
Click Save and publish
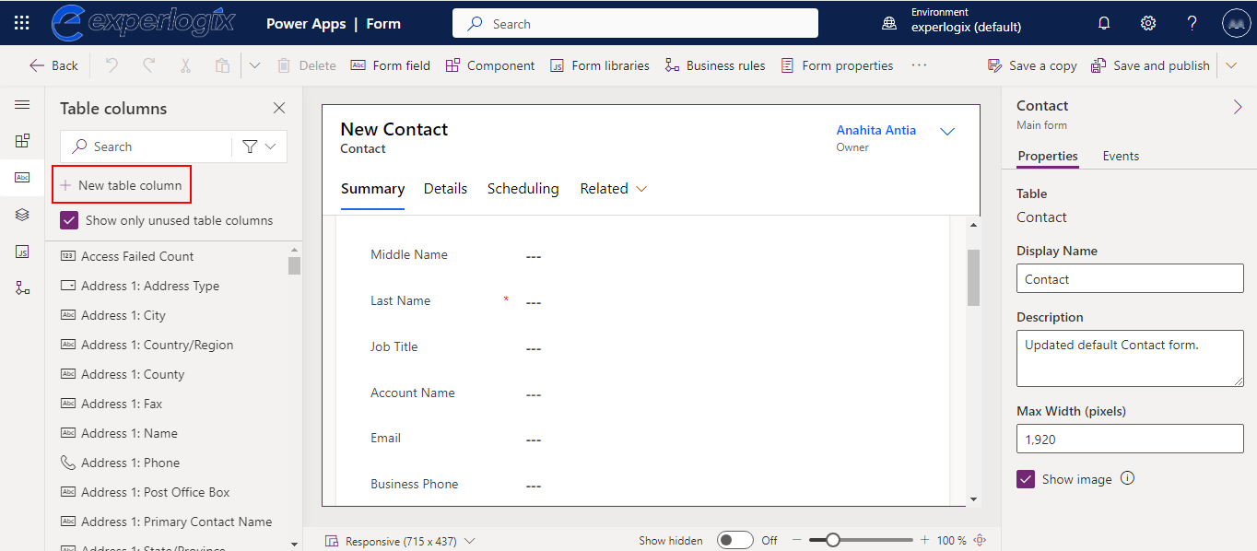coord(1150,65)
